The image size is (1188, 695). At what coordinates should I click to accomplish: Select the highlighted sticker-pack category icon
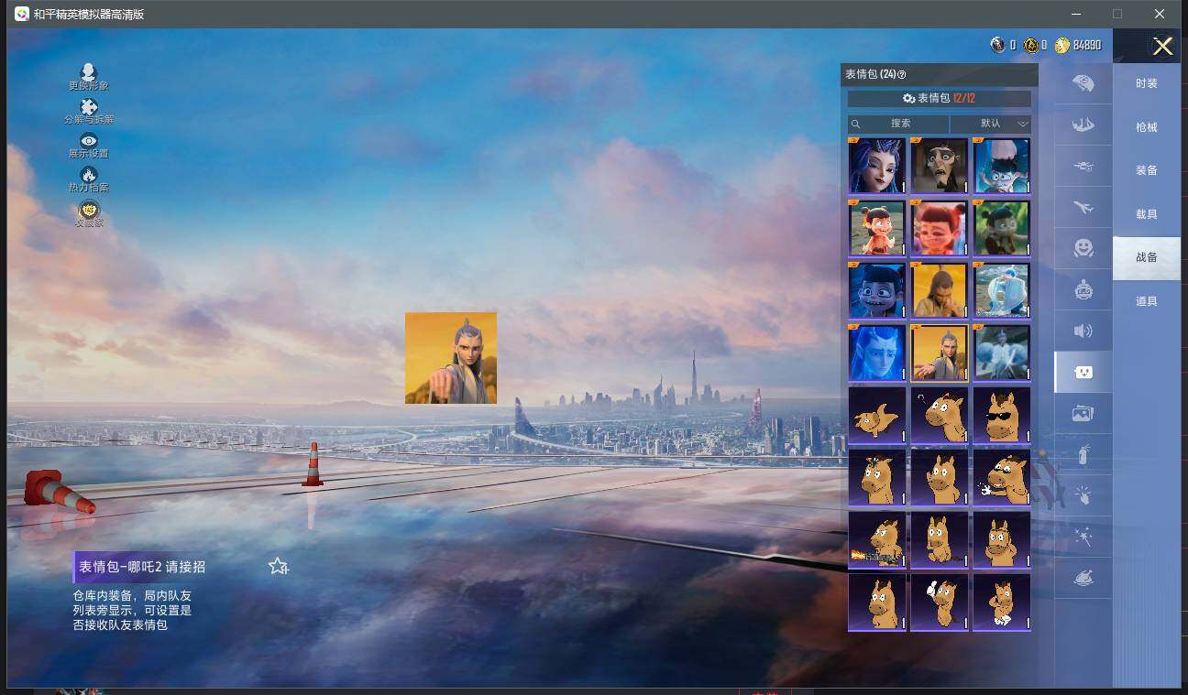[x=1083, y=372]
